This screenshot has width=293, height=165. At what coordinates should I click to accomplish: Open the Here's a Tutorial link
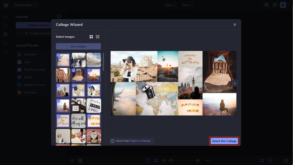[141, 141]
